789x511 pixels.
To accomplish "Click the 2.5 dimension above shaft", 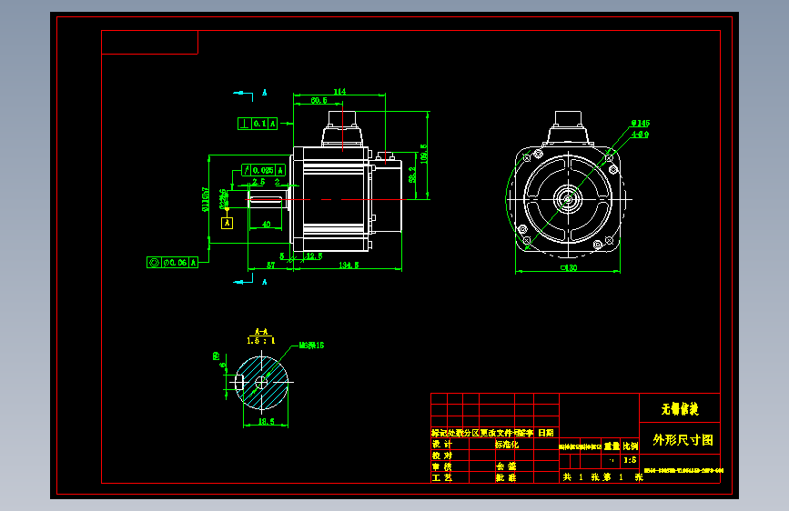I will [258, 182].
